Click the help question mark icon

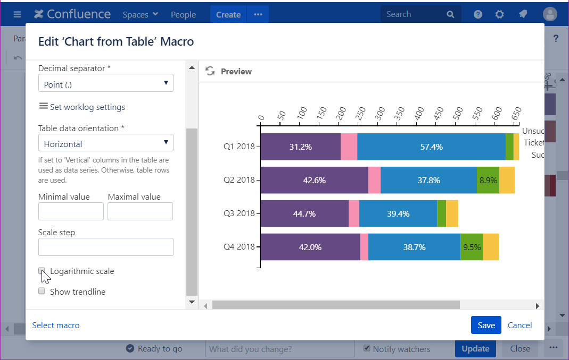pos(478,14)
